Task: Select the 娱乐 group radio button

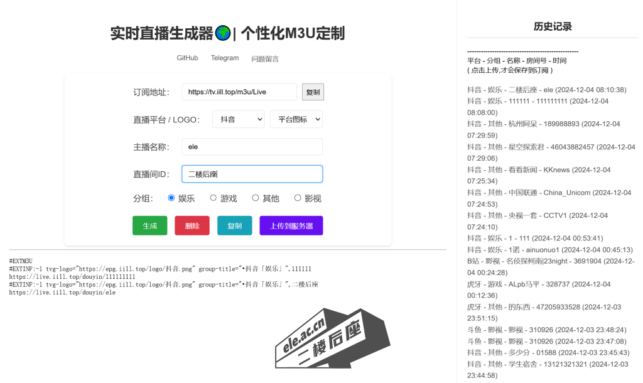Action: [171, 198]
